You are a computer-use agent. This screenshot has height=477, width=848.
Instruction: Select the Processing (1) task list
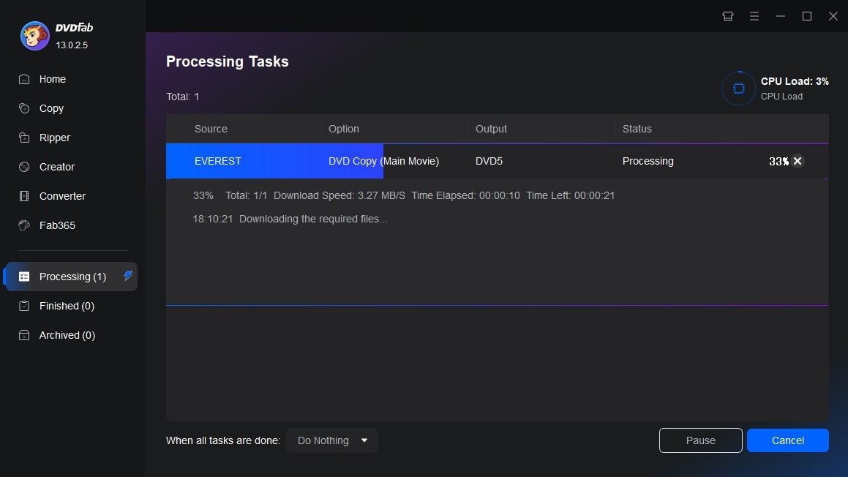(x=71, y=277)
